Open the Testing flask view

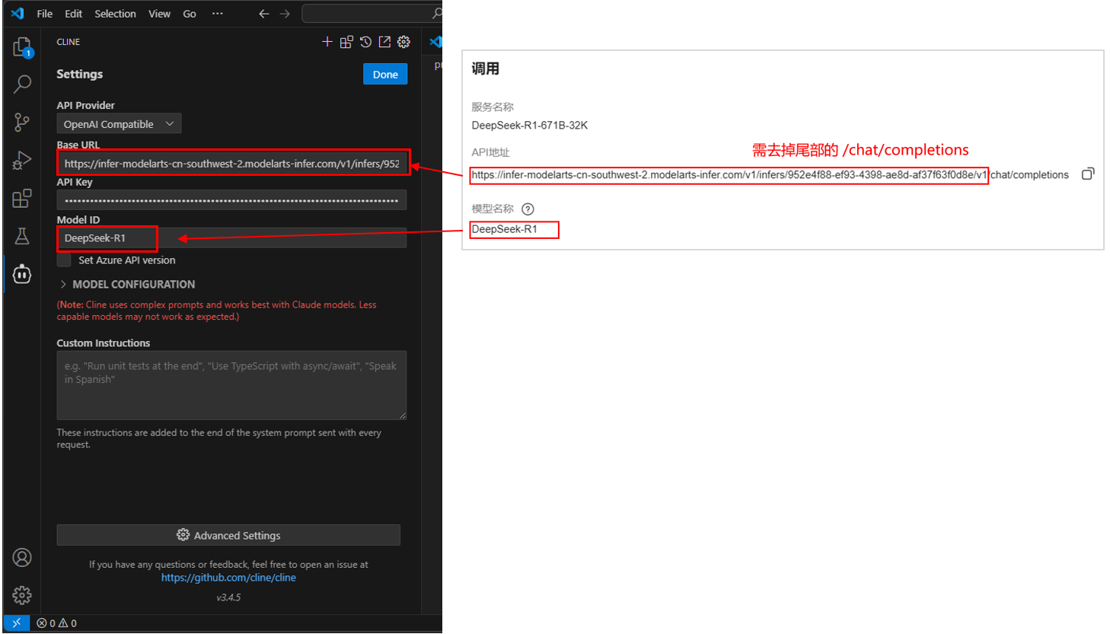click(22, 236)
